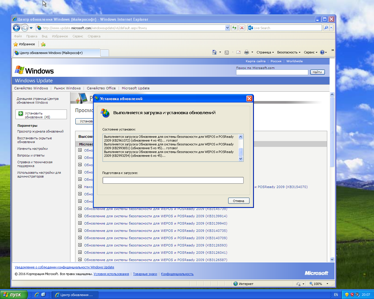374x299 pixels.
Task: Click the Help question mark icon
Action: click(322, 52)
